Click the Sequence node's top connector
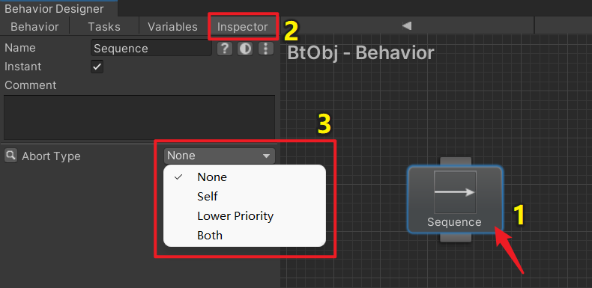 click(456, 162)
